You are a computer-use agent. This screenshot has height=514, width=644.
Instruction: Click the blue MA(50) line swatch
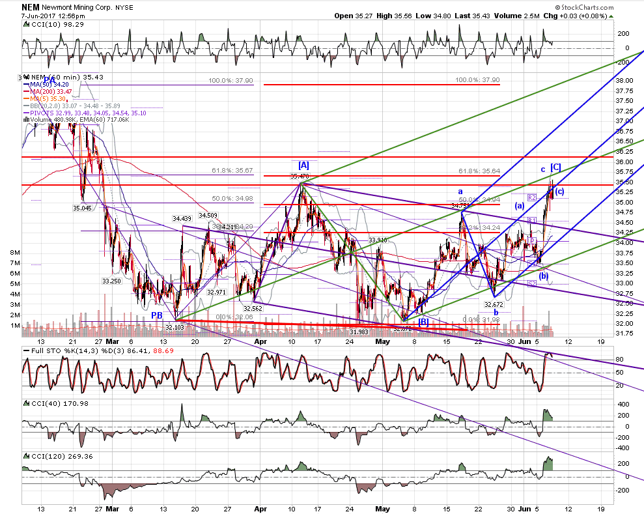coord(27,85)
